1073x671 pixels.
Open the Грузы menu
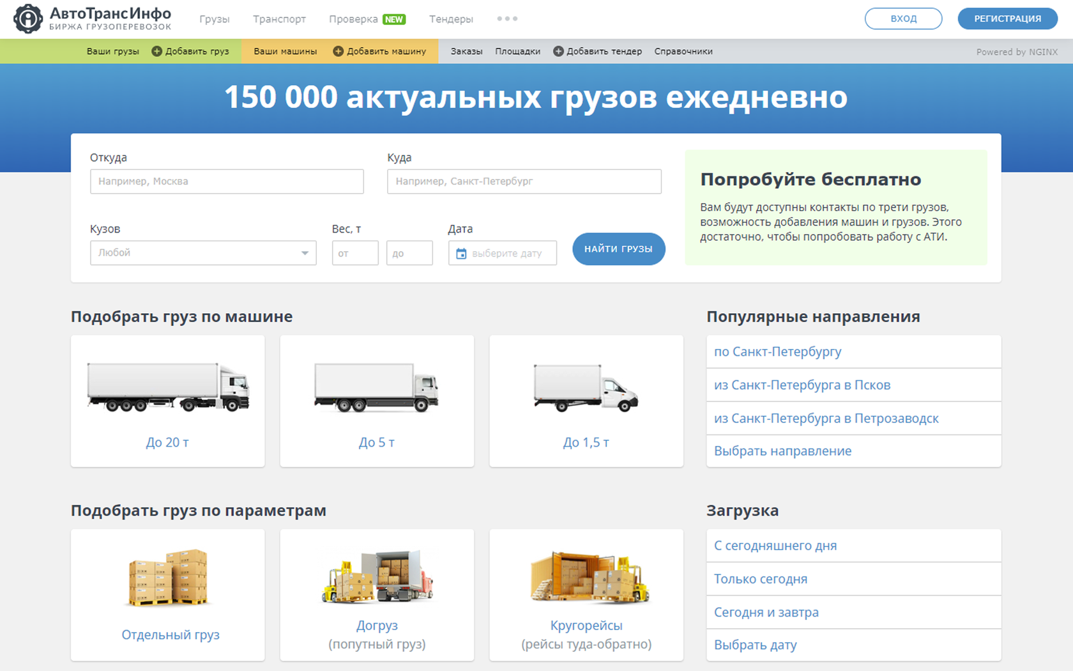click(215, 19)
